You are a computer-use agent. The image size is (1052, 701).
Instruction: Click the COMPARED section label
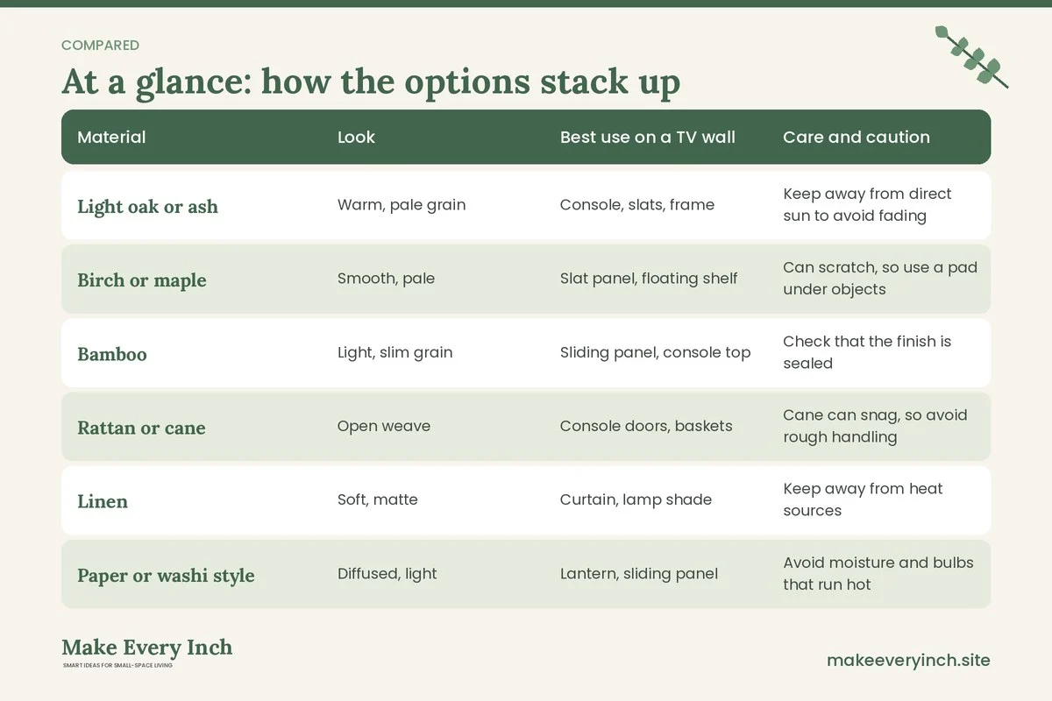100,46
